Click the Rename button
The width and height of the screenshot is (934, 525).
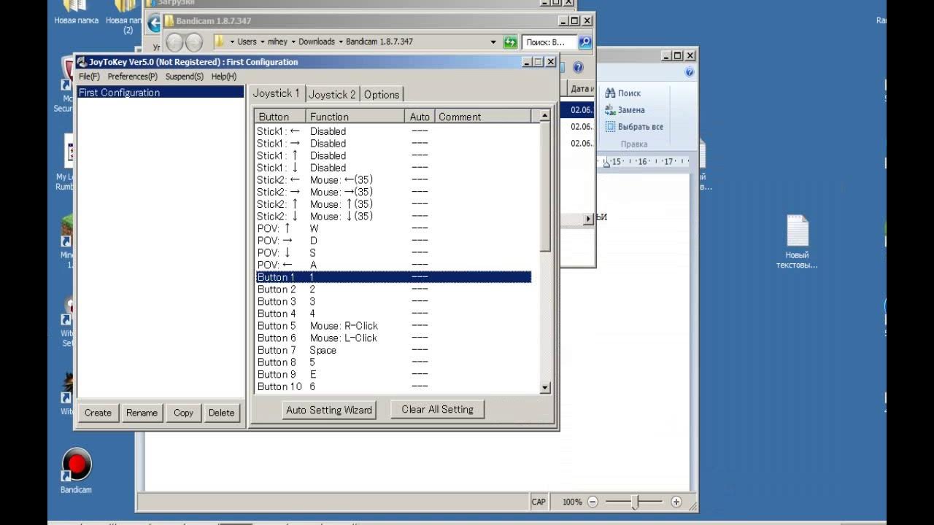point(142,413)
